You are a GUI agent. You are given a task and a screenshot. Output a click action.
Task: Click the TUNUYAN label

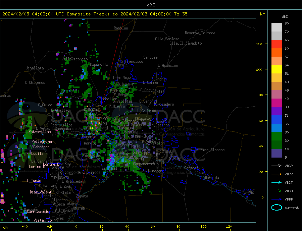tap(78, 209)
